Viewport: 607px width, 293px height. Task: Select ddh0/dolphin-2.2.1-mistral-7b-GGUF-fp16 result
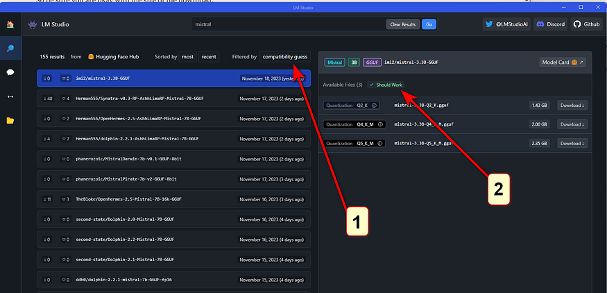[173, 280]
